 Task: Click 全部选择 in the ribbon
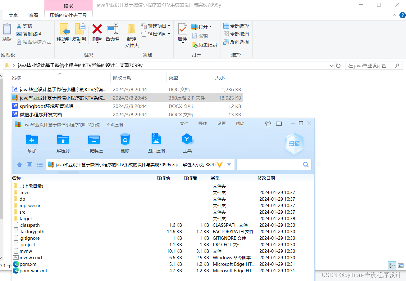(236, 26)
